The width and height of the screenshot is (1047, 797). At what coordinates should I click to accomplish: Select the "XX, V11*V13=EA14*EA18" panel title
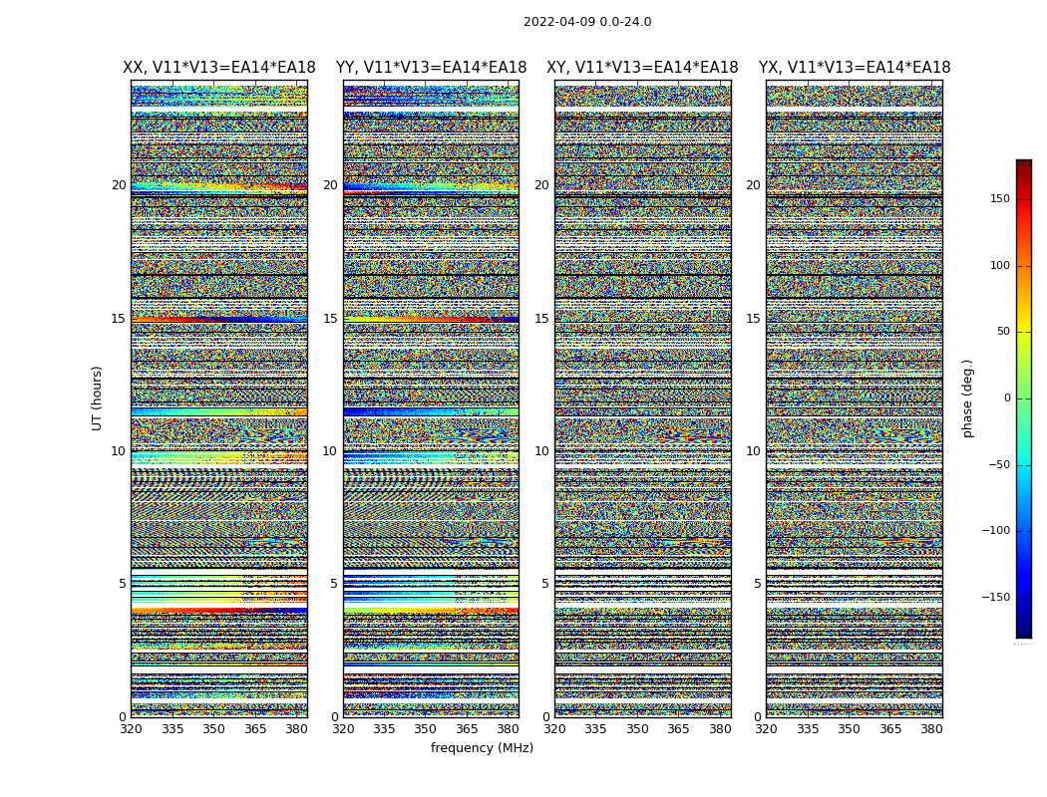click(x=219, y=68)
